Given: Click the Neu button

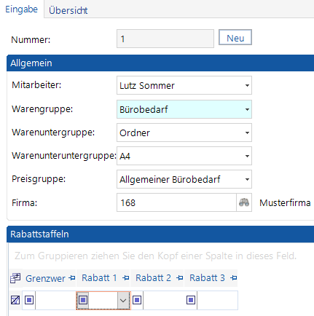Looking at the screenshot, I should (x=235, y=37).
